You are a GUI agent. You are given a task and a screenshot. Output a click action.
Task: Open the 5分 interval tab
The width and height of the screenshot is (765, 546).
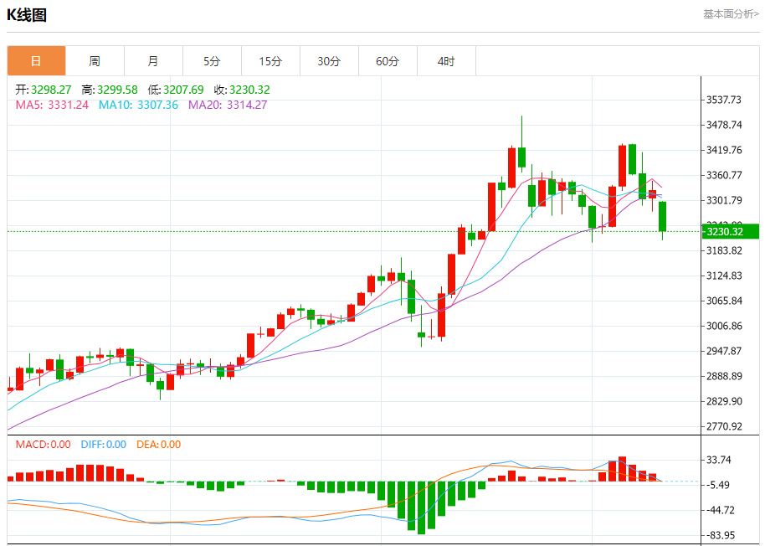tap(212, 61)
